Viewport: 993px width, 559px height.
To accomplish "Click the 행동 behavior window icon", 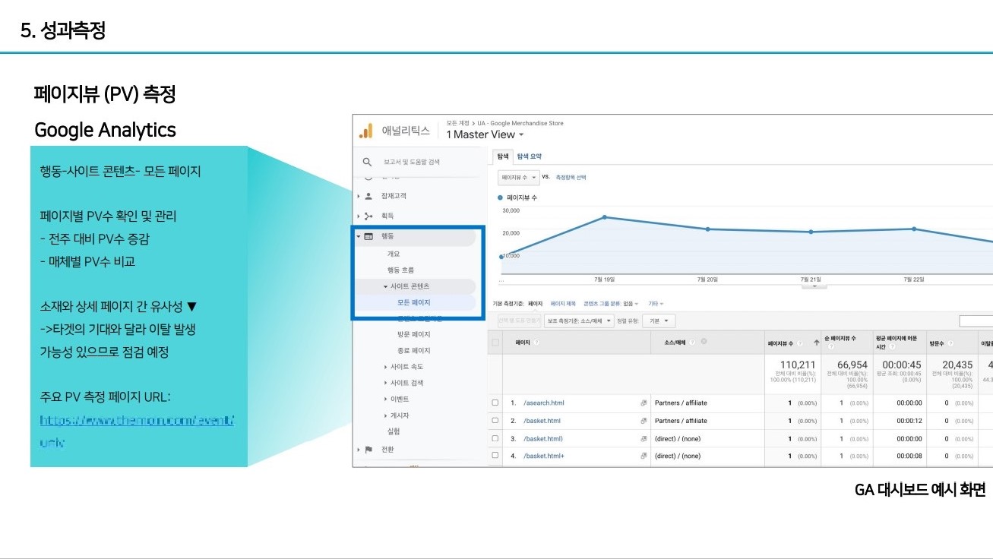I will tap(368, 236).
